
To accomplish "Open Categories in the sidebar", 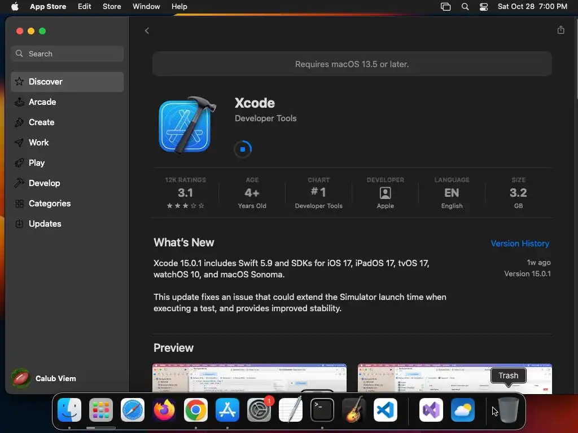I will 67,203.
